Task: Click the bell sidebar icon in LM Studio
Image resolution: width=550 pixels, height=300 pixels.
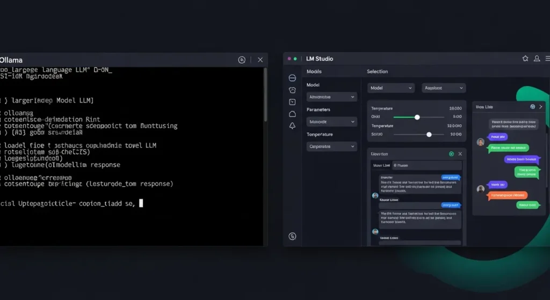Action: (x=292, y=126)
